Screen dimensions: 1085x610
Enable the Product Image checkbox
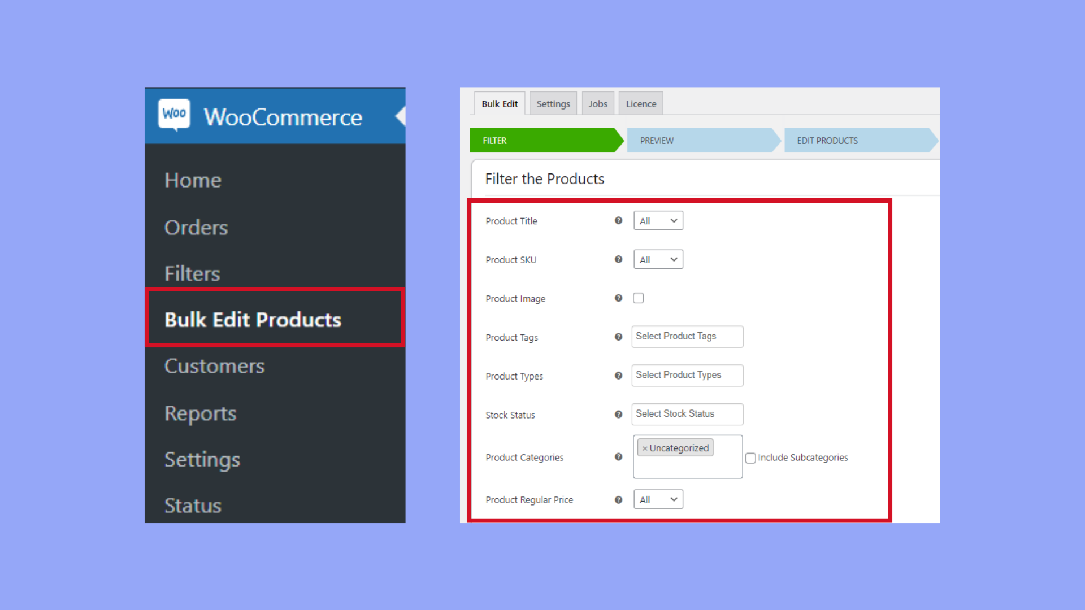pos(639,298)
